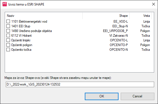Screen dimensions: 158x104
Task: Check the Općenito točka checkbox
Action: point(8,50)
